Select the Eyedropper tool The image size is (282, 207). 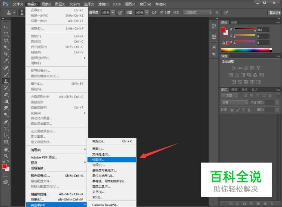click(x=6, y=61)
